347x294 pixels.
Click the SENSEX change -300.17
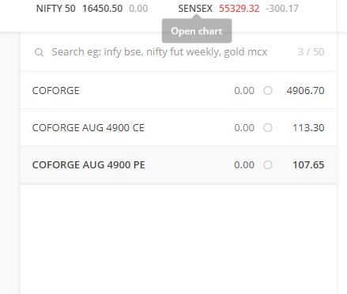pyautogui.click(x=282, y=9)
